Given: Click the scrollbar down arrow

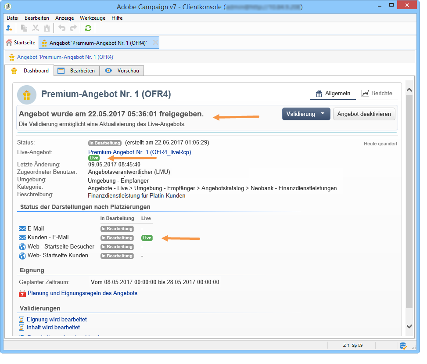Looking at the screenshot, I should point(409,326).
